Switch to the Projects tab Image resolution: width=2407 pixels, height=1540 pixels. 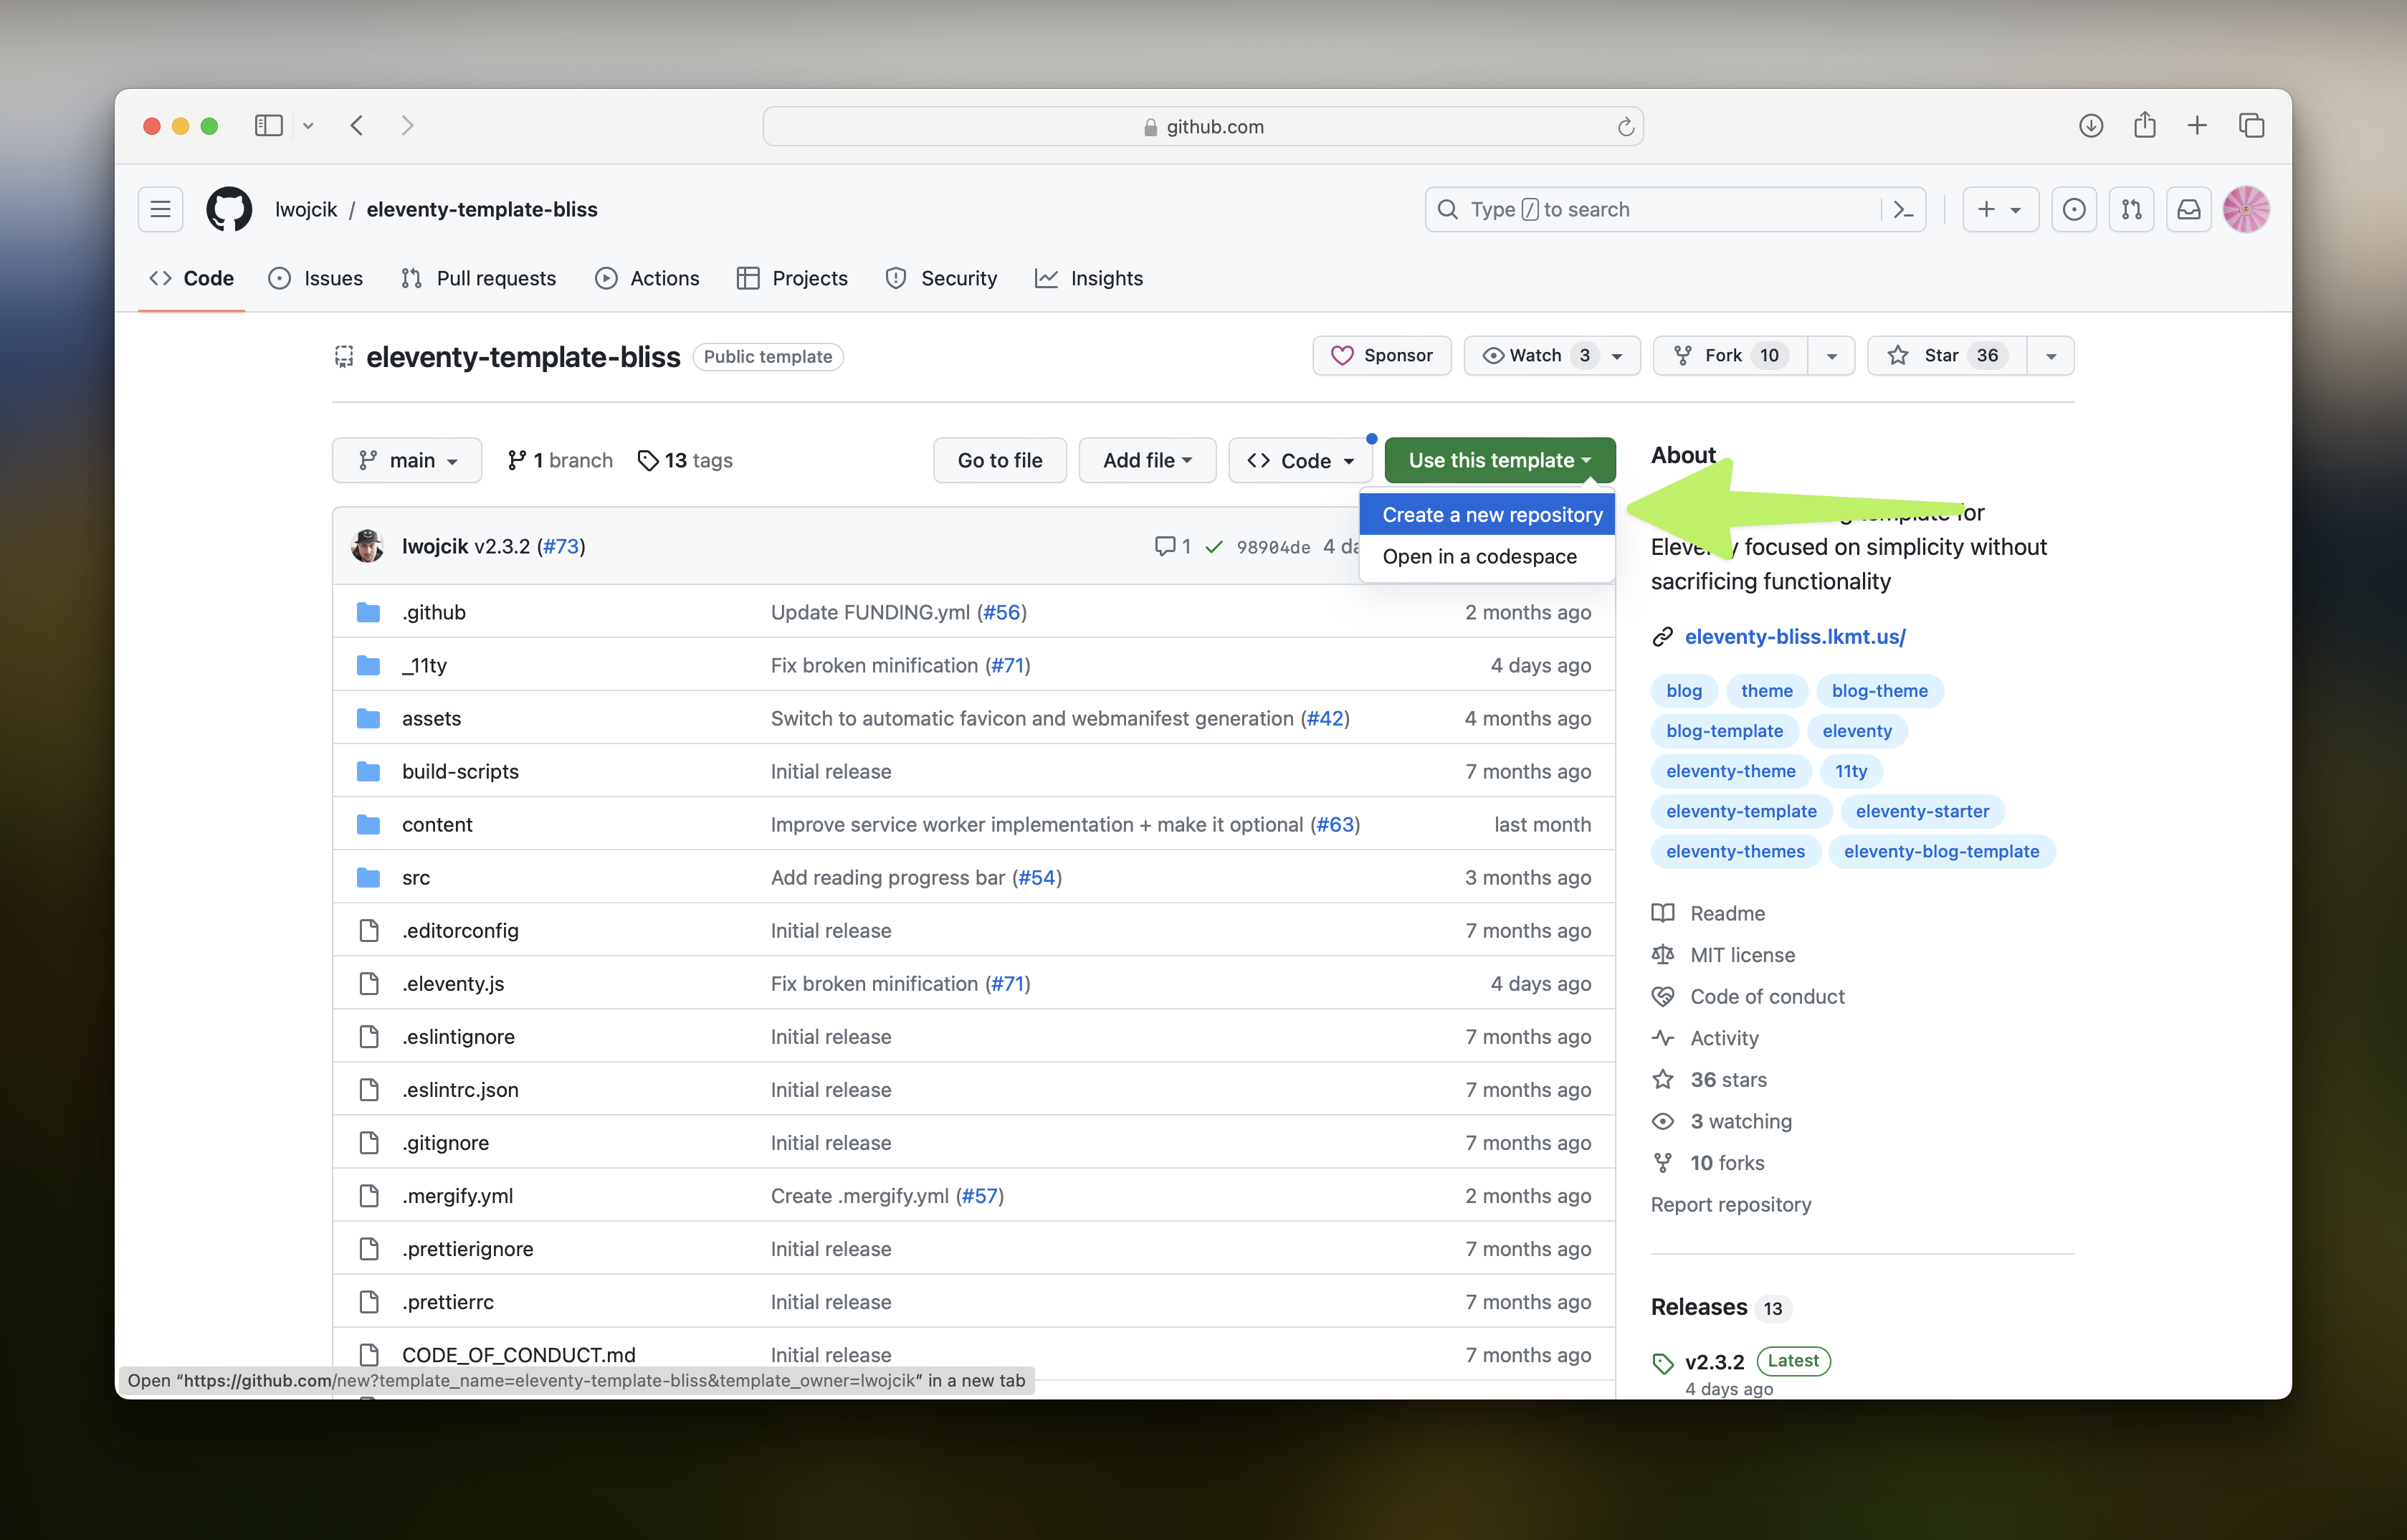(791, 278)
